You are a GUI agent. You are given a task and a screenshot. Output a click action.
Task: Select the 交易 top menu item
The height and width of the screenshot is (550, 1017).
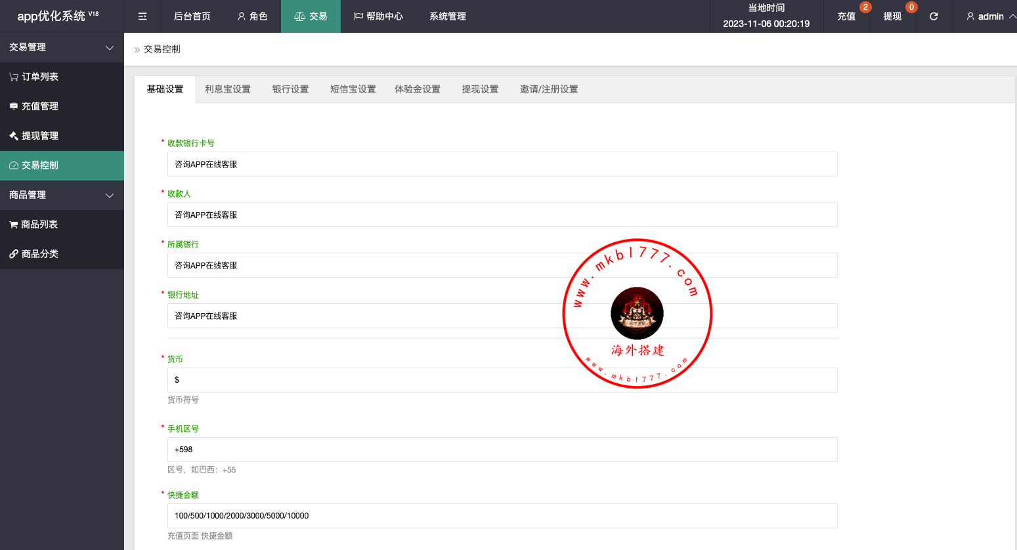[311, 16]
